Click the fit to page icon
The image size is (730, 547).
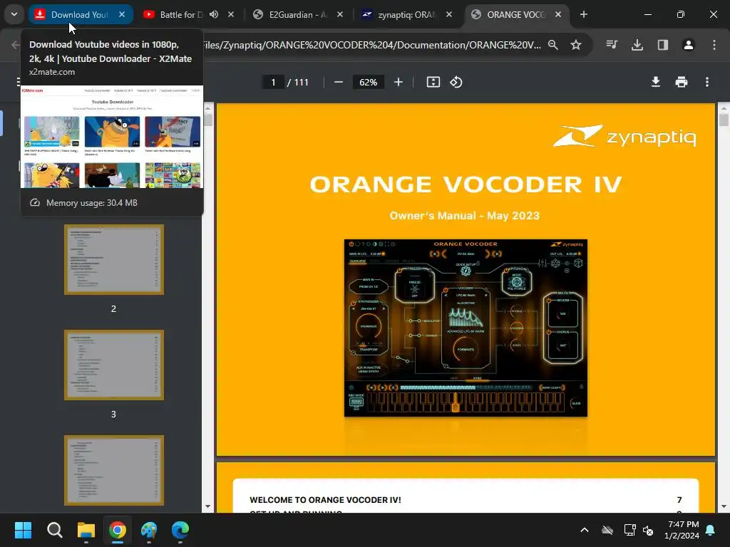click(433, 83)
